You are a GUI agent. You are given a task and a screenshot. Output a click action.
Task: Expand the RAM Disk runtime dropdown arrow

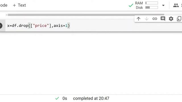163,5
